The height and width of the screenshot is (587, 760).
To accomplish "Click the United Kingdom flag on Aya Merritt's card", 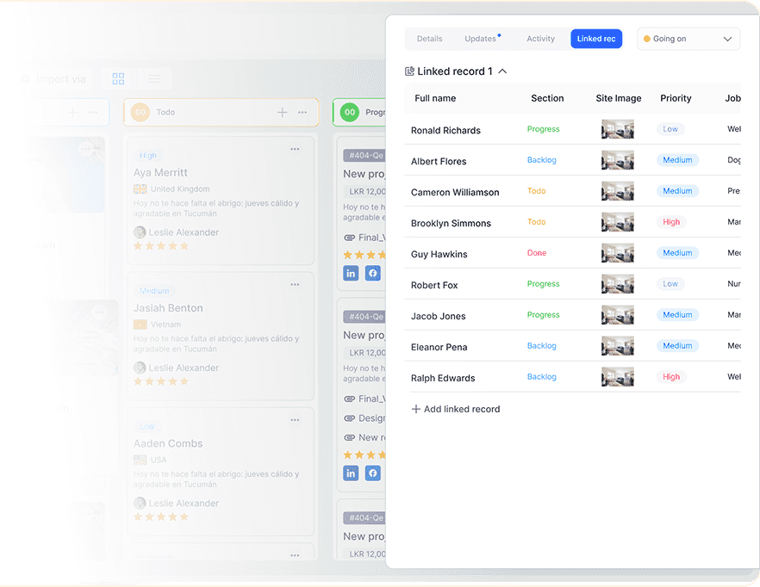I will point(140,188).
